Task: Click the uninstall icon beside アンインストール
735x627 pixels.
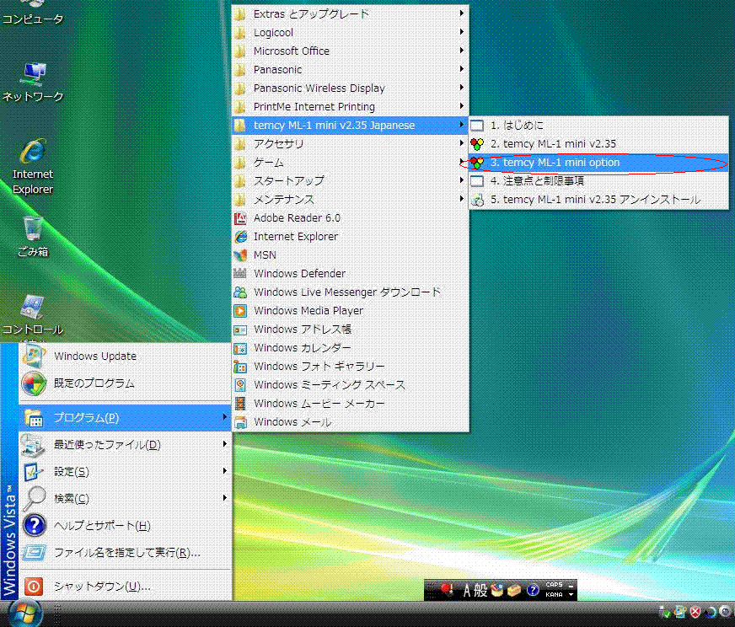Action: (x=477, y=200)
